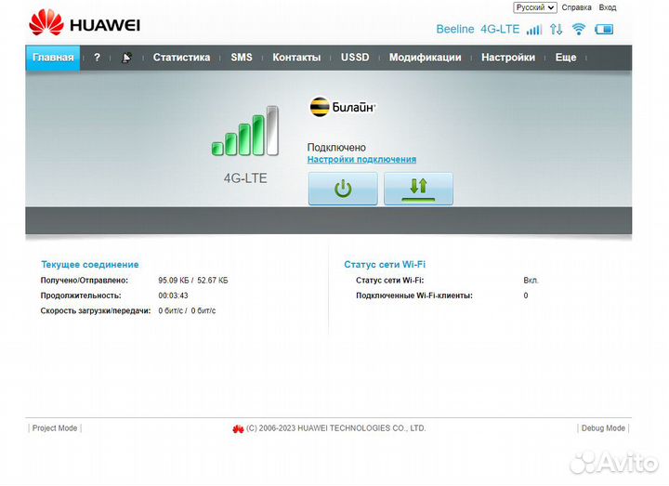Click the 0 бит/с / 0 бит/с value

187,310
